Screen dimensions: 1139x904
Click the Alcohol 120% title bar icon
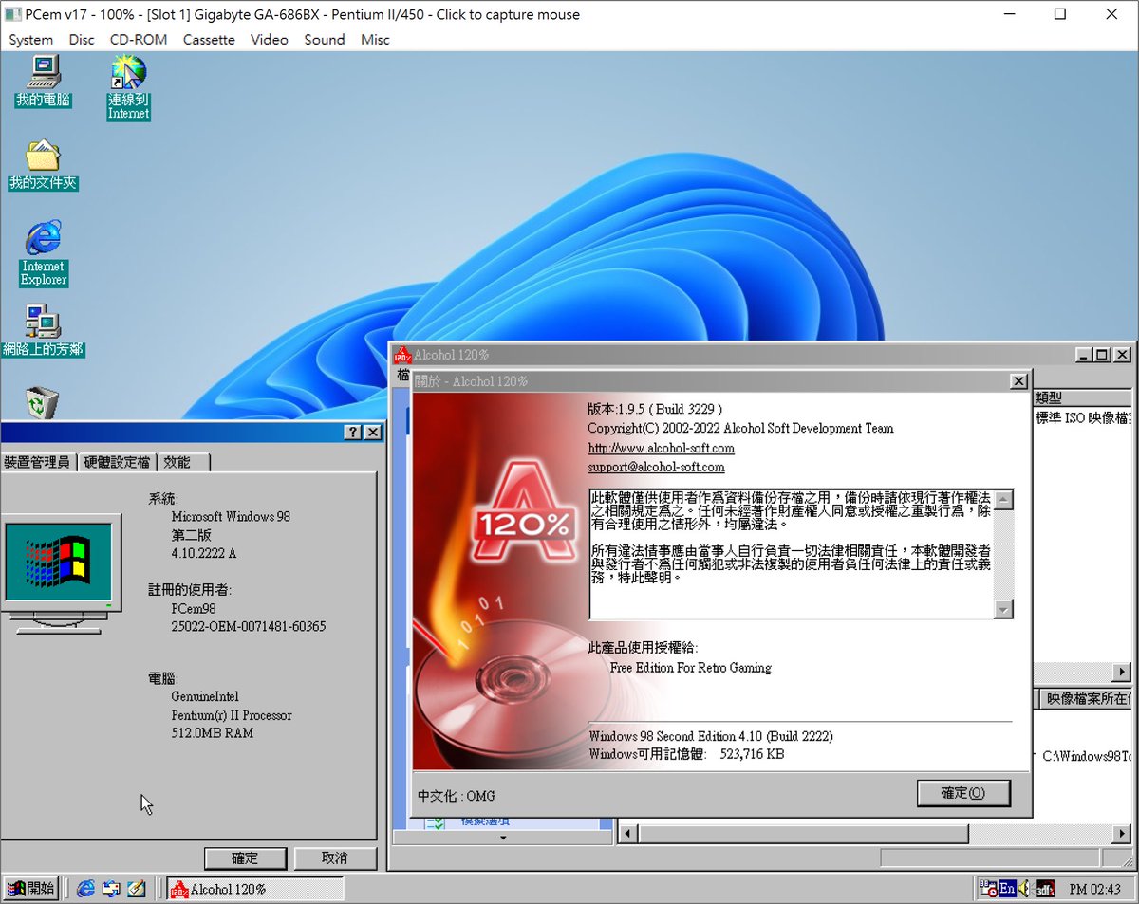pyautogui.click(x=401, y=355)
